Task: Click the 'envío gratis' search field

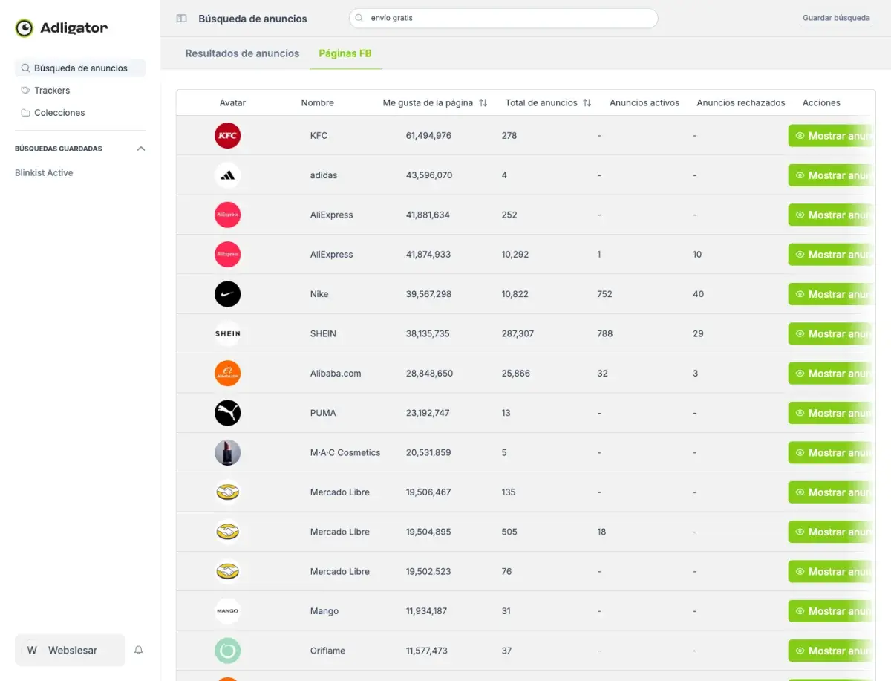Action: coord(503,18)
